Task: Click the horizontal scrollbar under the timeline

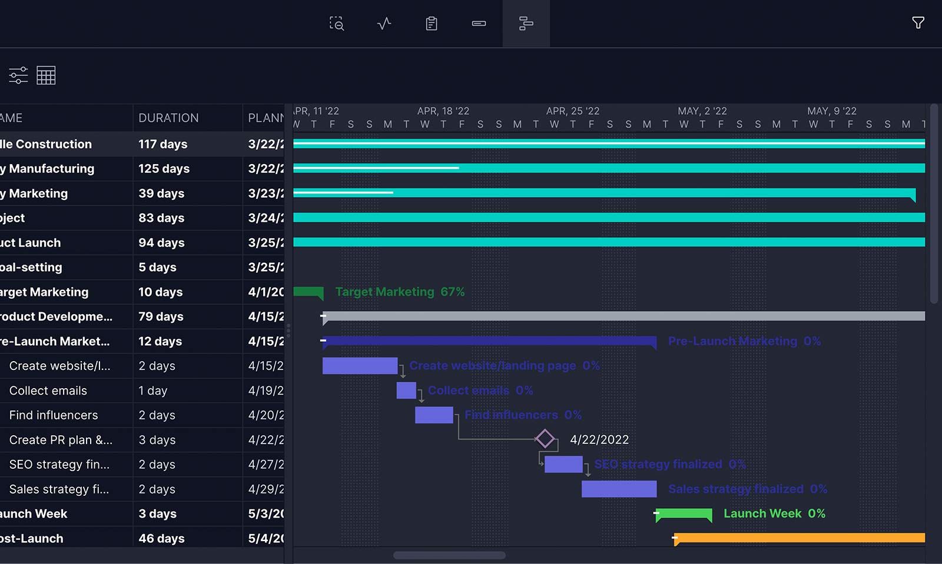Action: pyautogui.click(x=449, y=555)
